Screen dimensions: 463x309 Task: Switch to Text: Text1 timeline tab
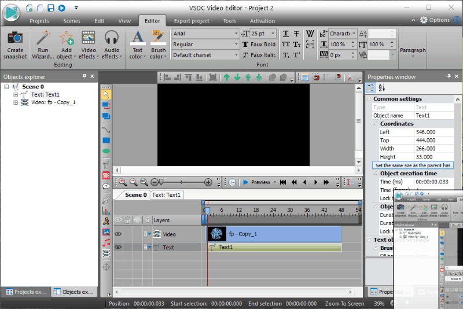click(166, 195)
